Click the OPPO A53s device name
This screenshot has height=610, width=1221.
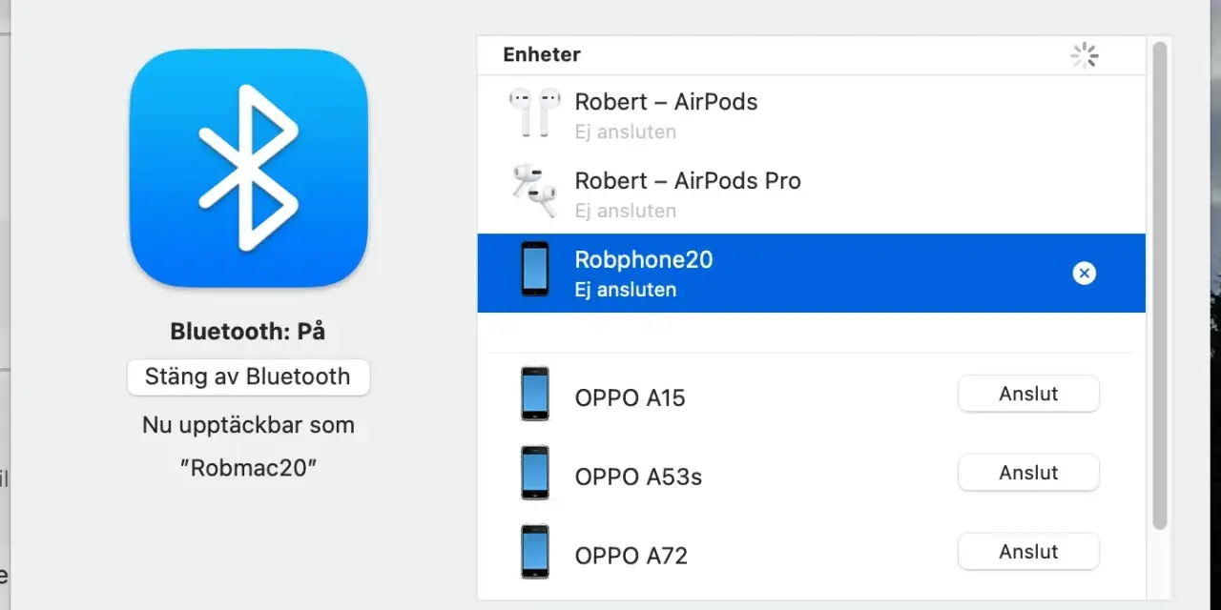[638, 477]
